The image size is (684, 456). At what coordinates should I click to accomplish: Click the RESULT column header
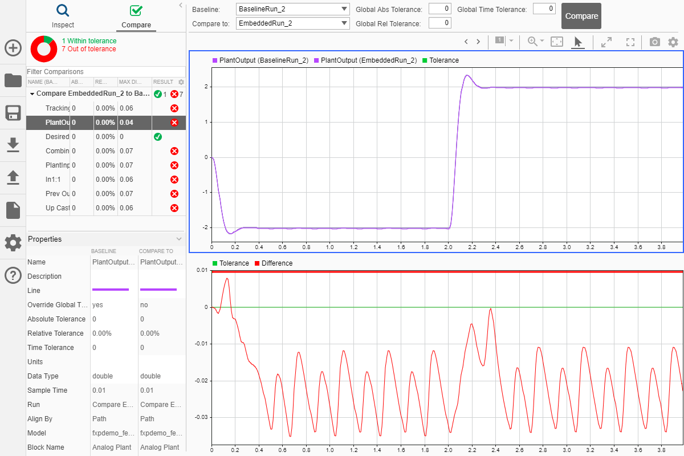164,82
